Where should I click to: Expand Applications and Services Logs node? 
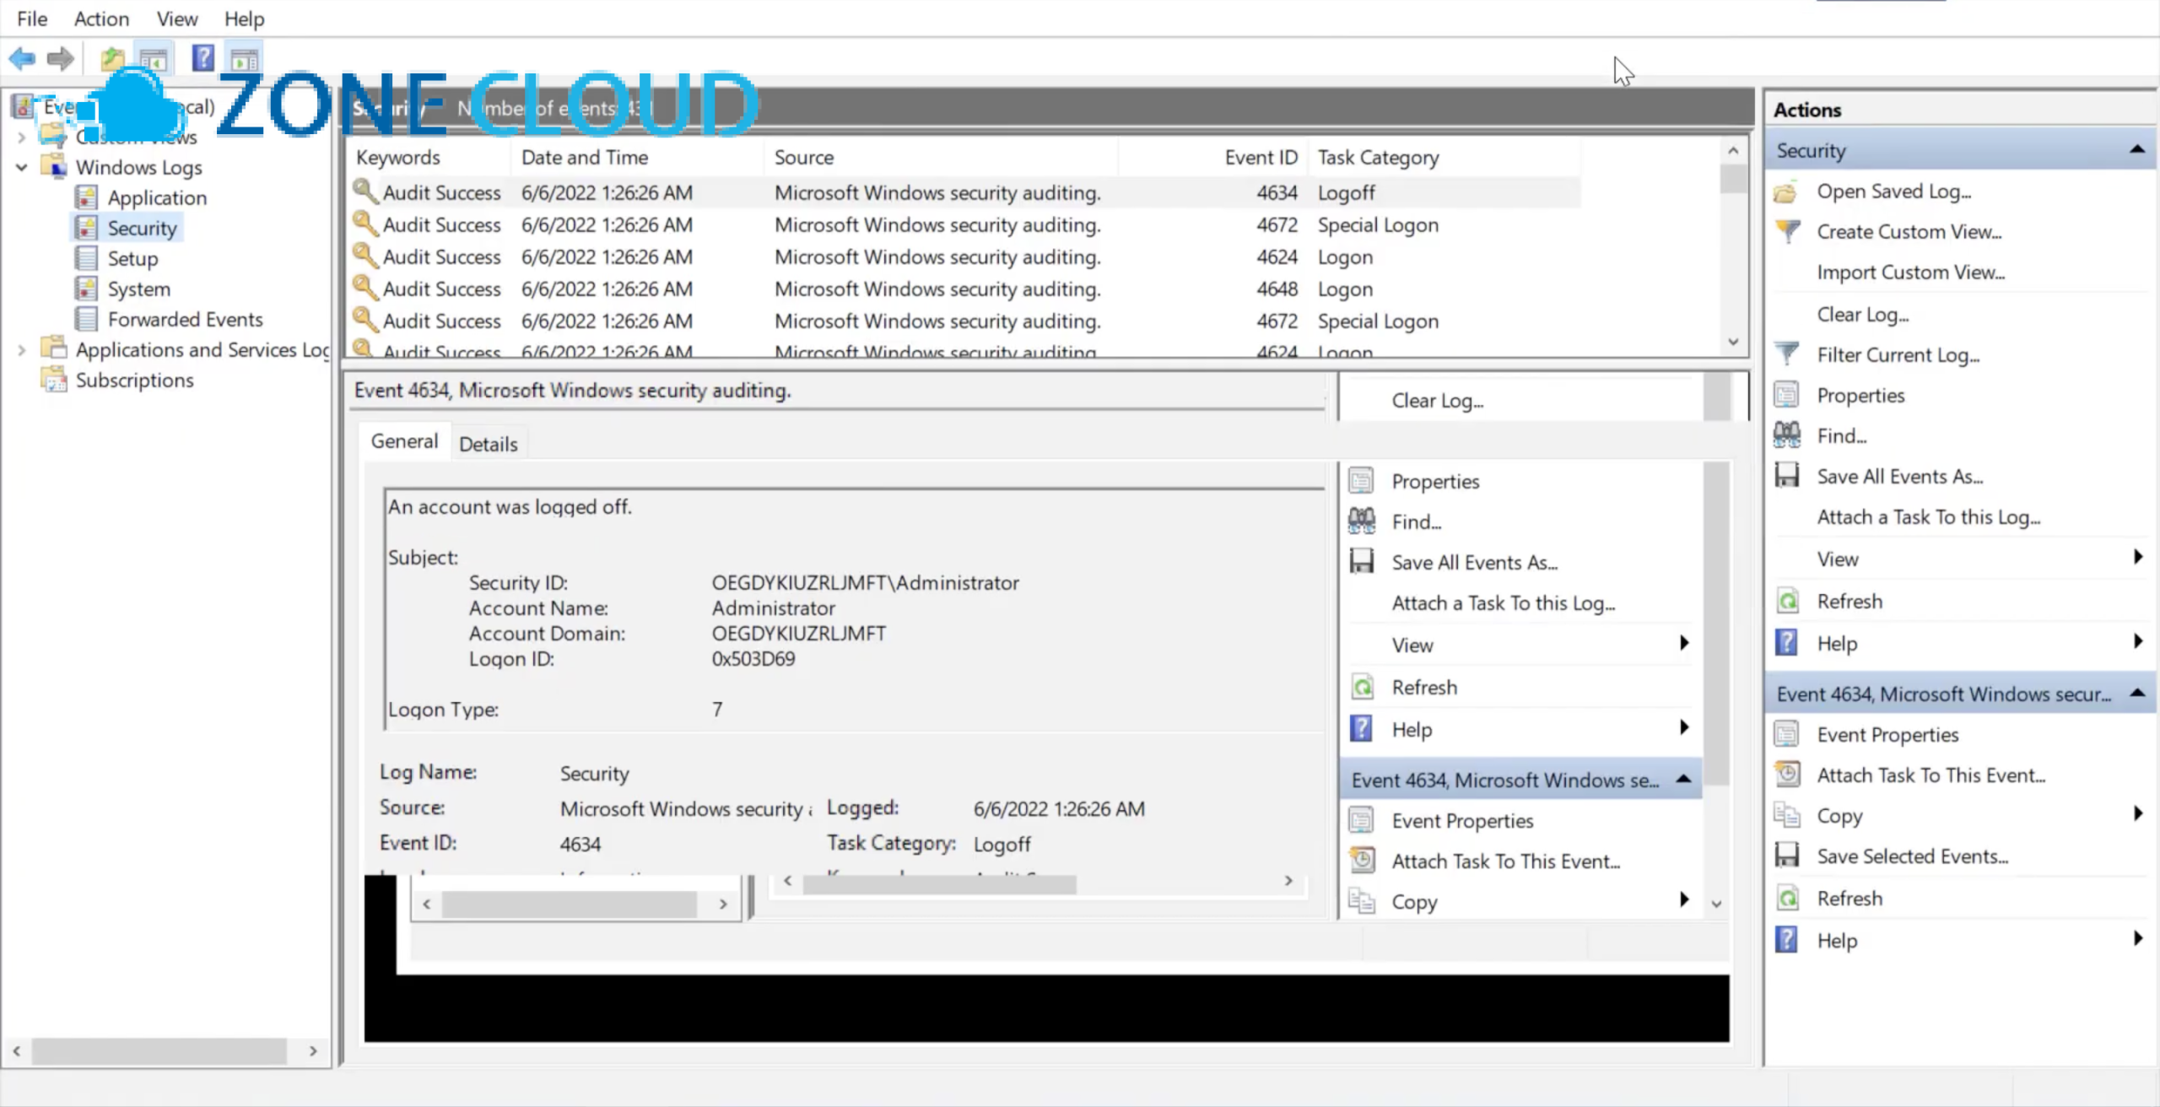pos(21,349)
